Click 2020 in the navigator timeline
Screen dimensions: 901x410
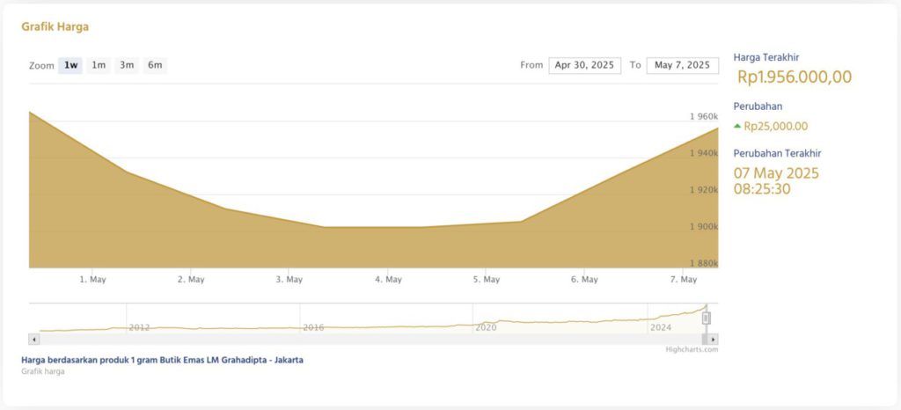[486, 327]
